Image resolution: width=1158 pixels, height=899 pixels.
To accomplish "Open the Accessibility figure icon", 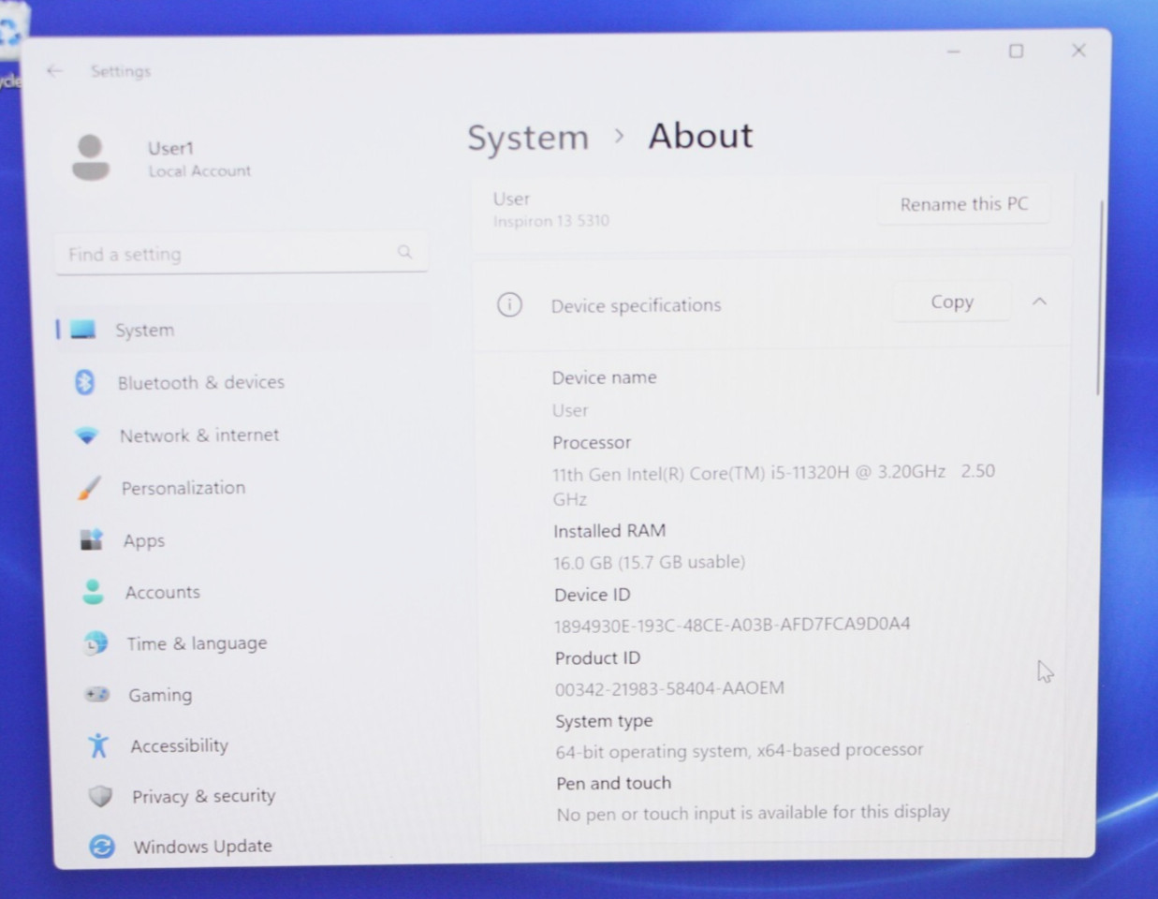I will 98,745.
